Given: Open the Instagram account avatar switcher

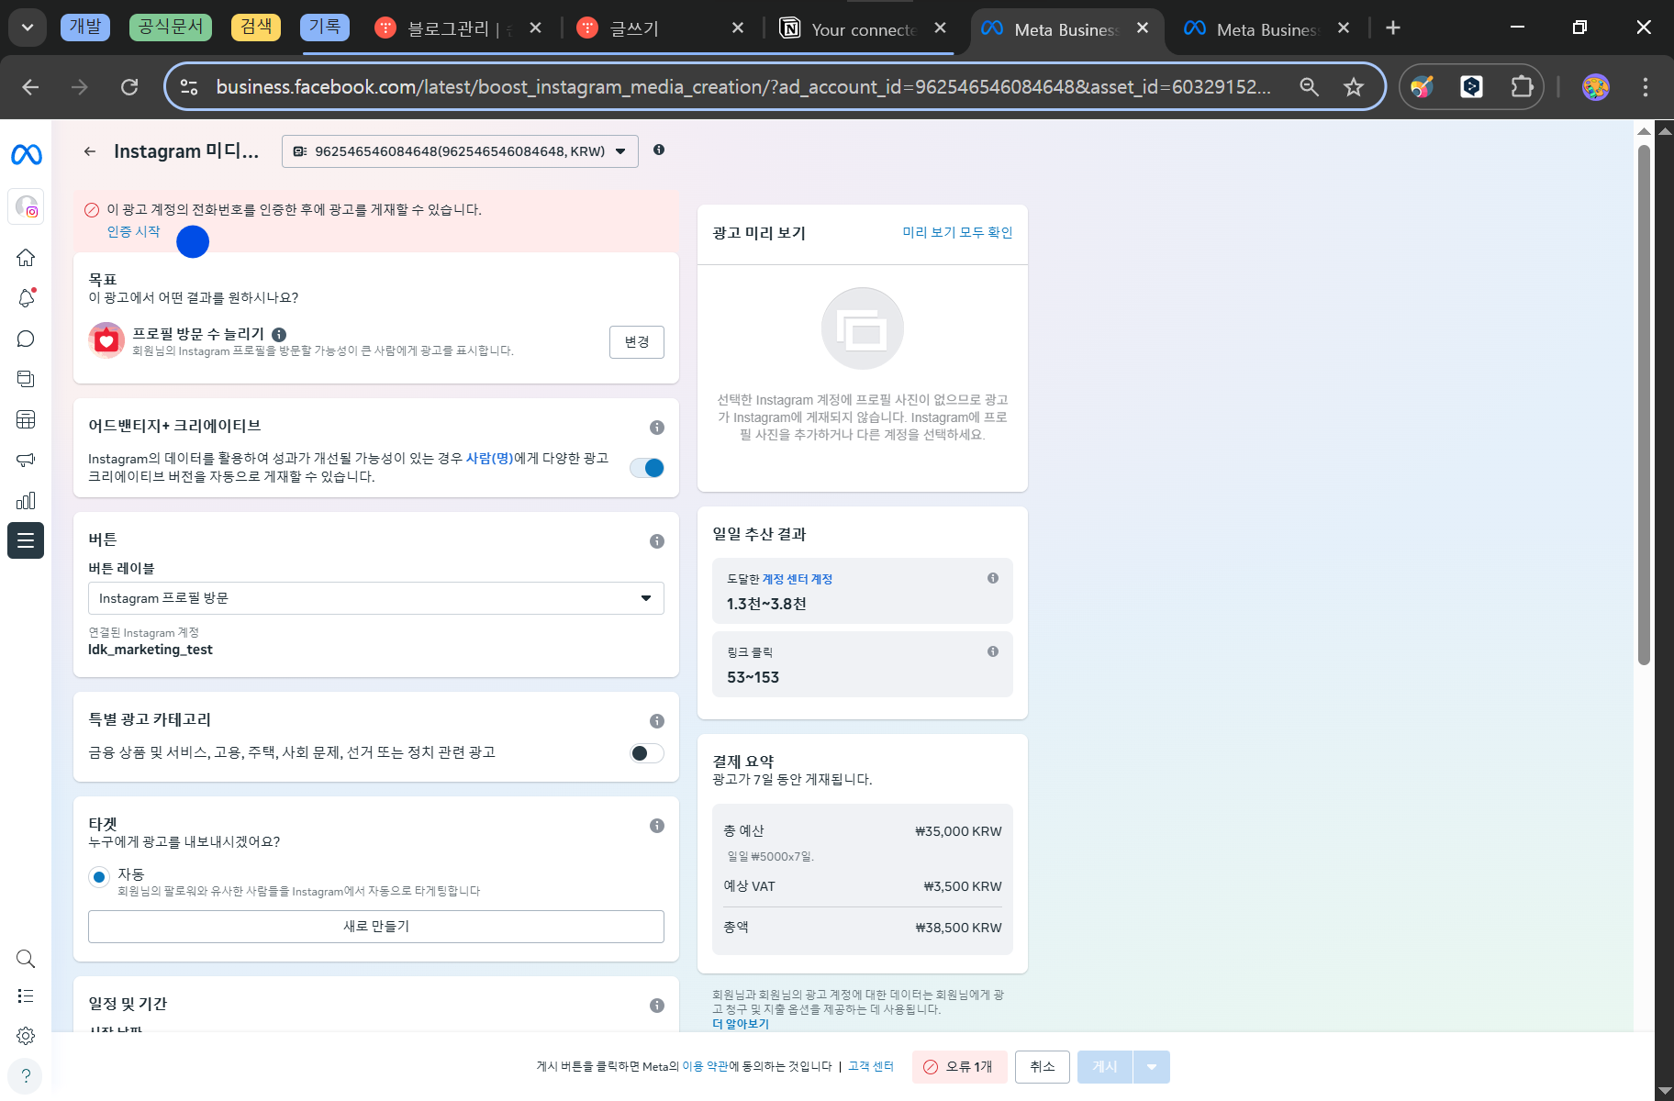Looking at the screenshot, I should click(x=26, y=206).
